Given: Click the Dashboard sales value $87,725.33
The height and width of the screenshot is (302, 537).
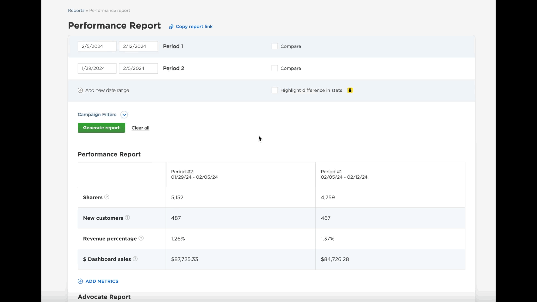Looking at the screenshot, I should click(x=185, y=259).
